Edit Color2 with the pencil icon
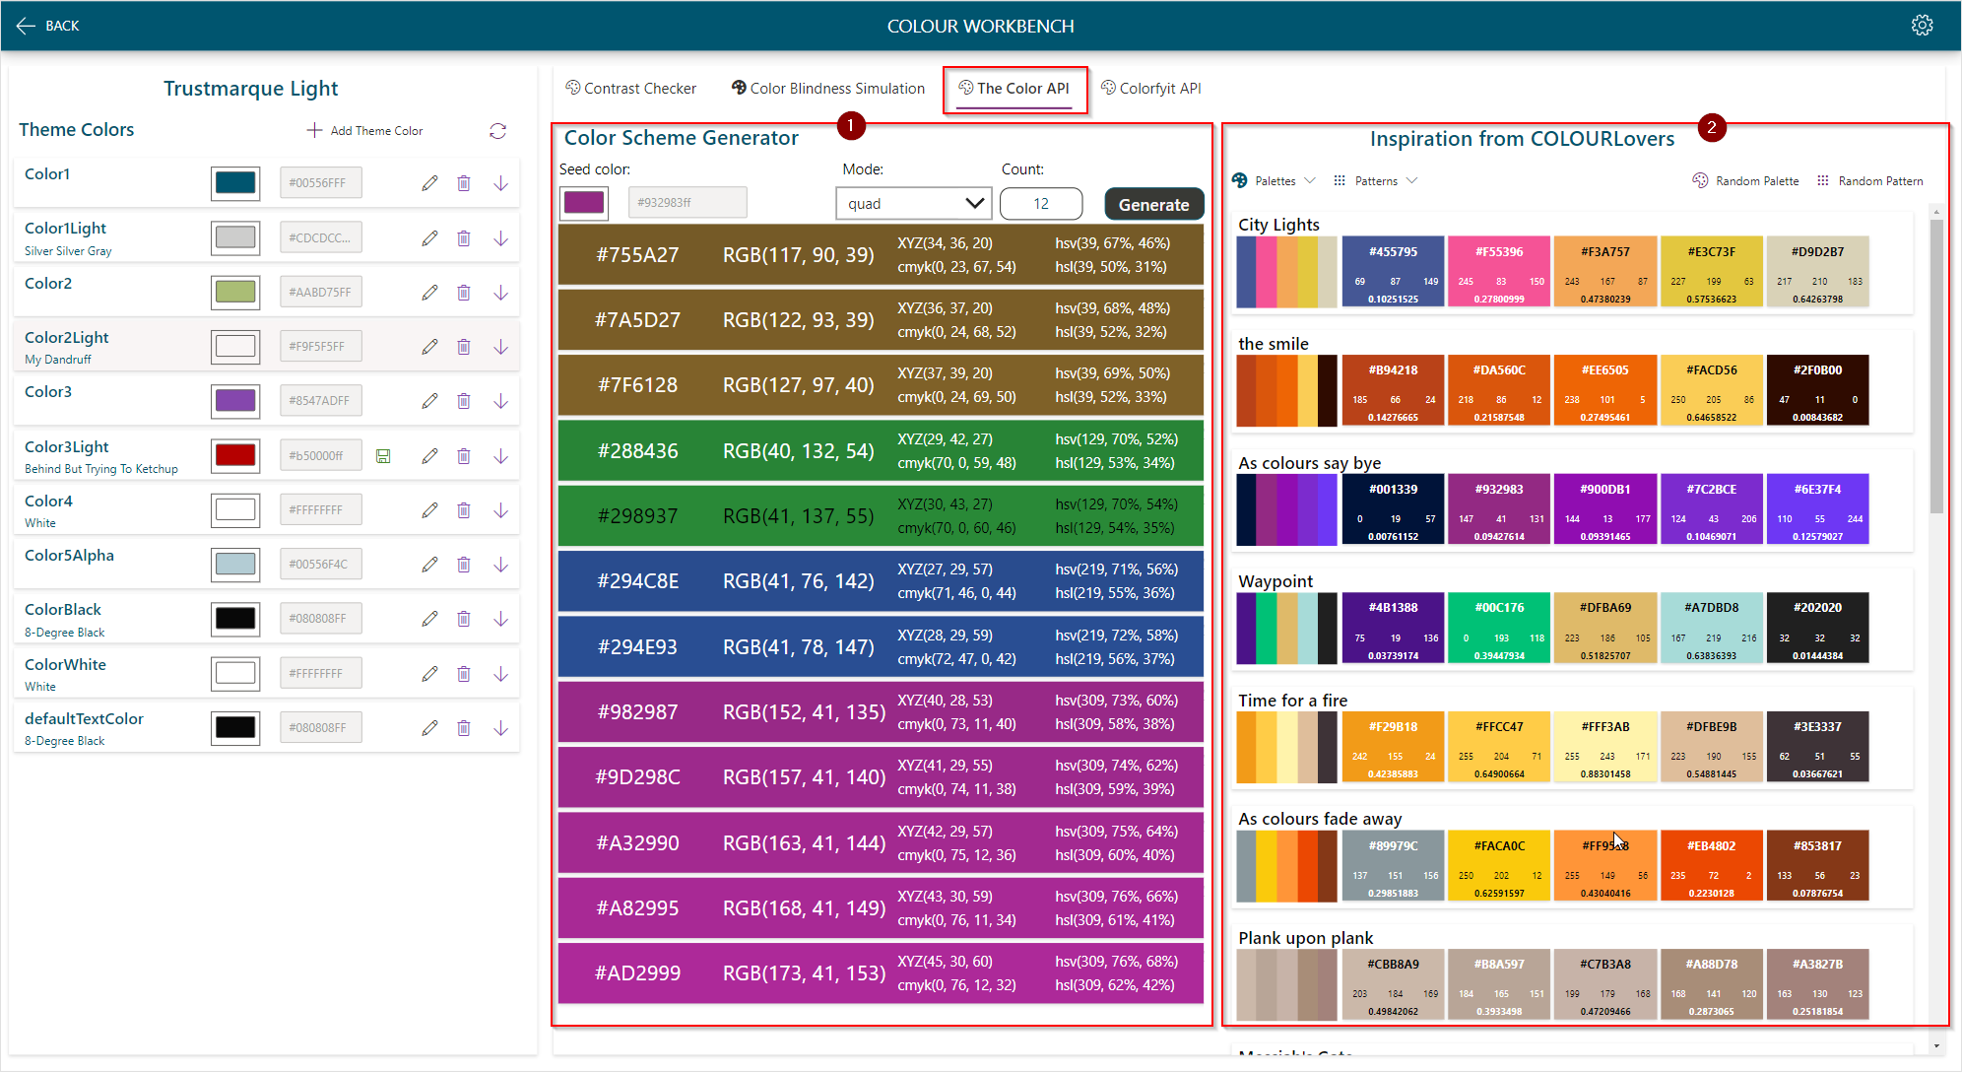The height and width of the screenshot is (1072, 1962). (x=429, y=293)
